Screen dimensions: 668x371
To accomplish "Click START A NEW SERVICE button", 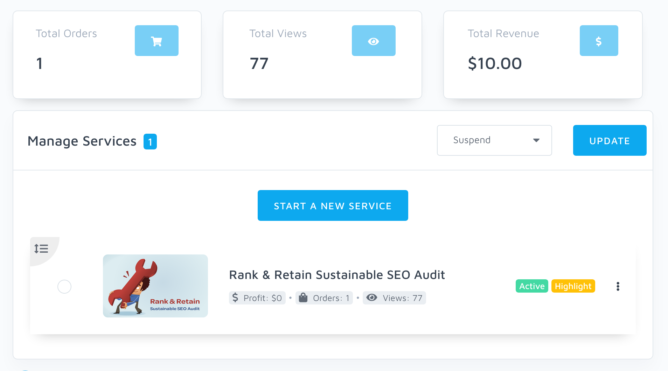I will pyautogui.click(x=333, y=205).
